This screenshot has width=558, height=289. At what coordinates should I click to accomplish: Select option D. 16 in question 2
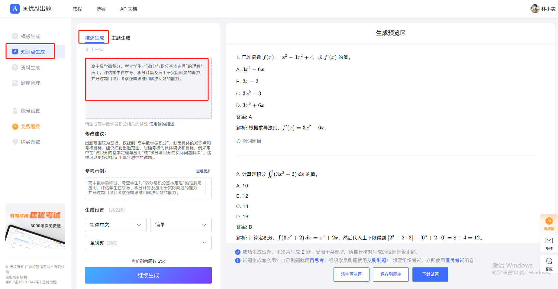[x=242, y=216]
